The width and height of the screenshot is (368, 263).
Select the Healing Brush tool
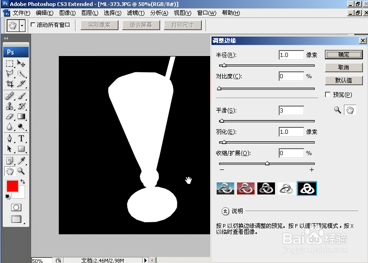click(9, 96)
